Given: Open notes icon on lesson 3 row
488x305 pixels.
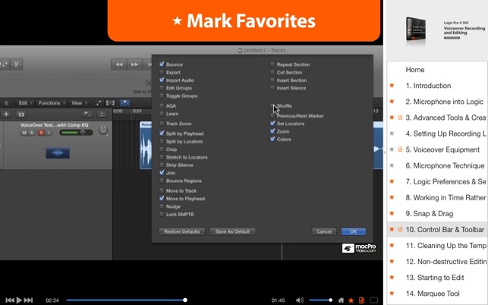Looking at the screenshot, I should (400, 118).
